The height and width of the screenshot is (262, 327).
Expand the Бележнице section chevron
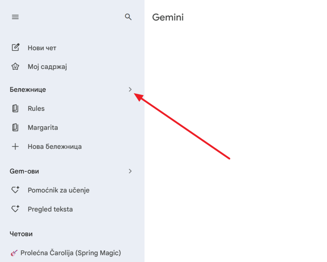click(130, 89)
